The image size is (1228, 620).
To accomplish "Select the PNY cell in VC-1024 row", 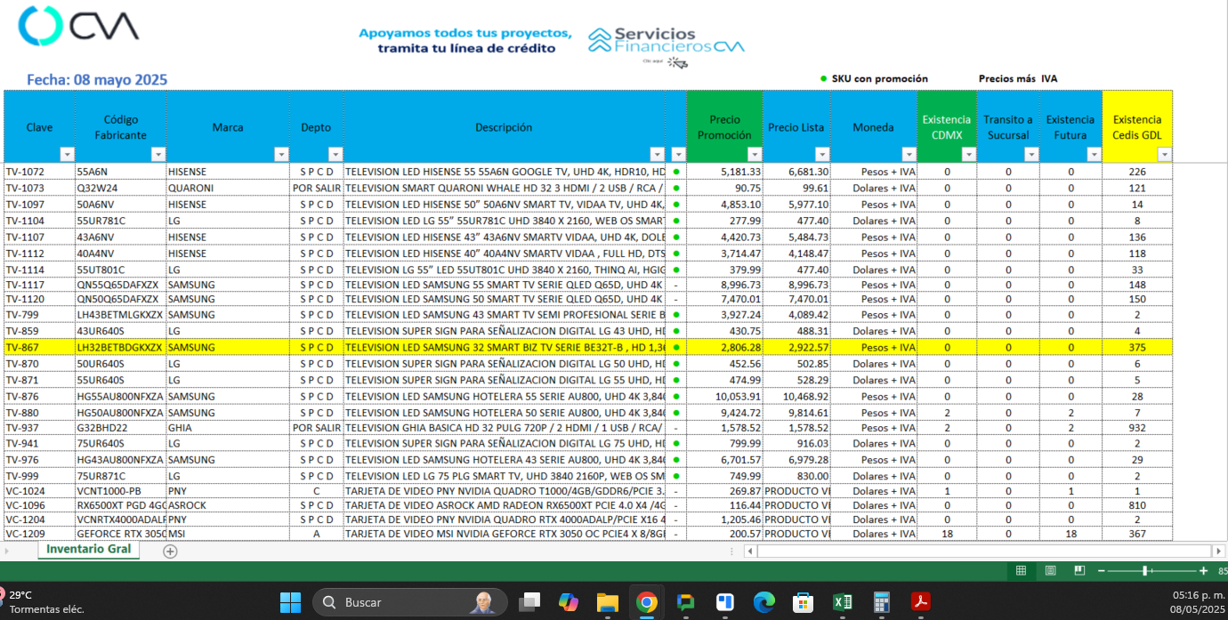I will coord(227,491).
